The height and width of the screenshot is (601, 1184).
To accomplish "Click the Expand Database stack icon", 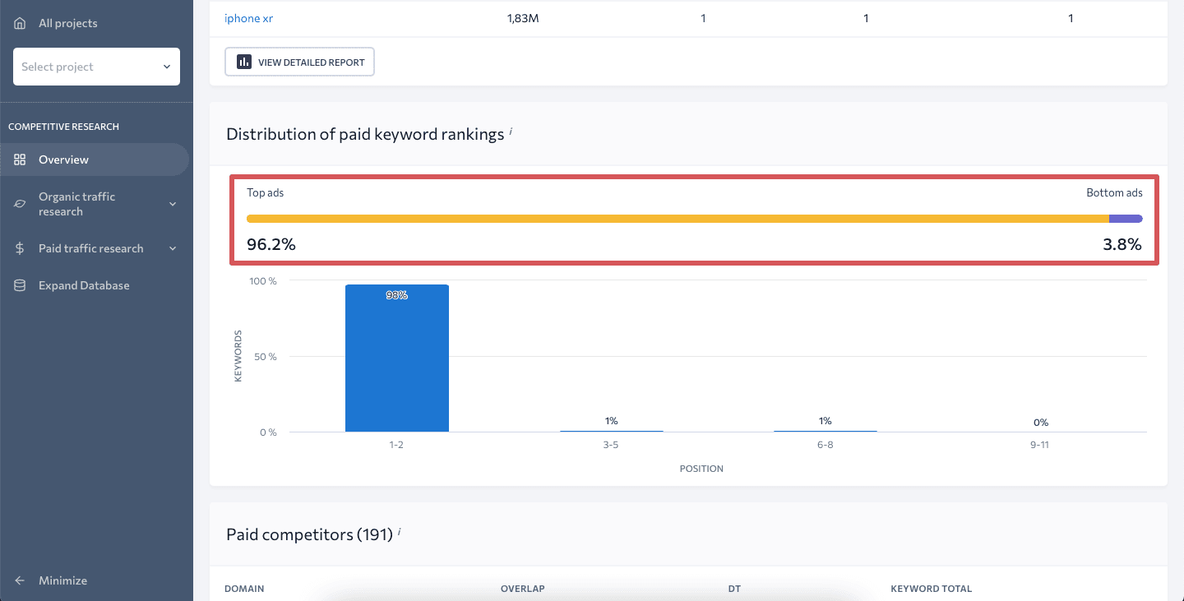I will [20, 285].
